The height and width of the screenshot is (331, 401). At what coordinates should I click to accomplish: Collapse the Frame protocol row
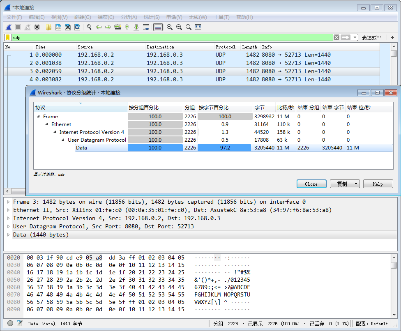tap(38, 117)
